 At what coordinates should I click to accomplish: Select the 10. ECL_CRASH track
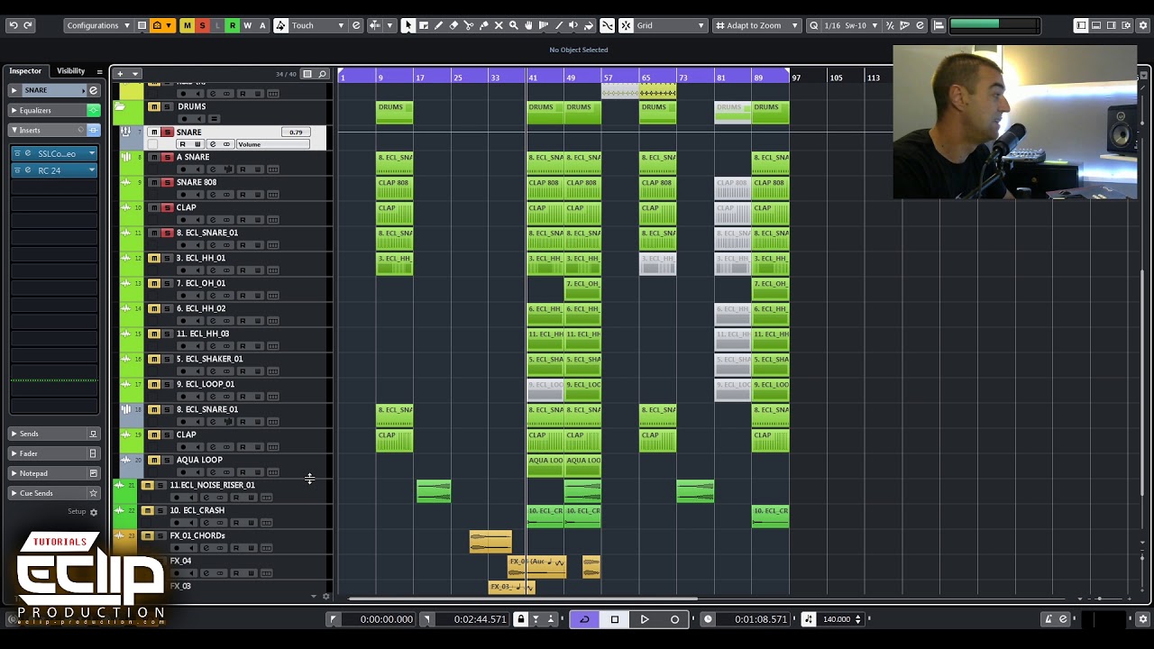197,510
